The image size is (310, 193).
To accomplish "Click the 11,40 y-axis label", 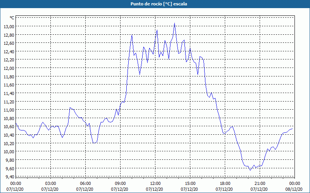I will pyautogui.click(x=9, y=93).
